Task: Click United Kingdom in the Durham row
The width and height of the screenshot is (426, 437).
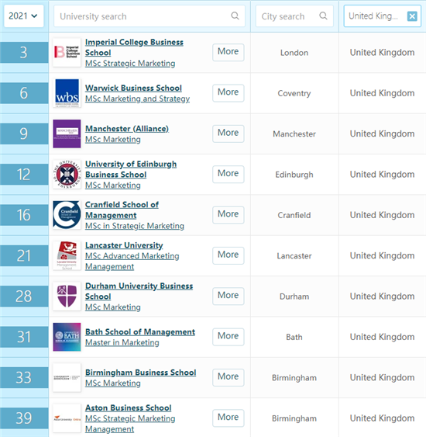Action: pyautogui.click(x=383, y=297)
